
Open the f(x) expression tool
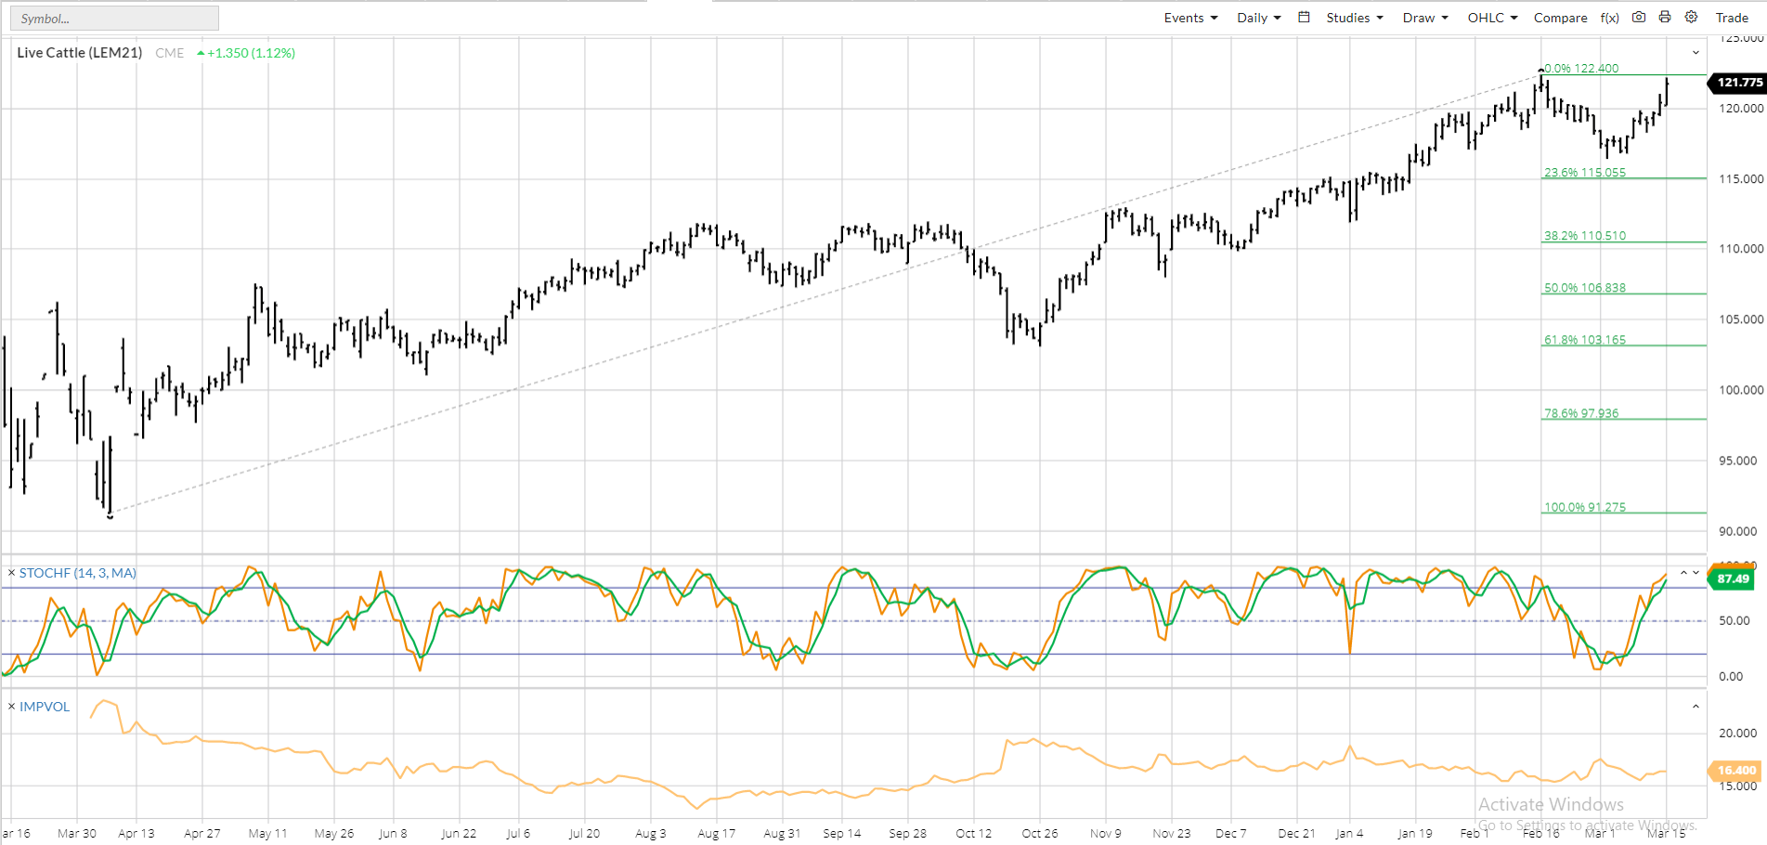click(x=1610, y=18)
